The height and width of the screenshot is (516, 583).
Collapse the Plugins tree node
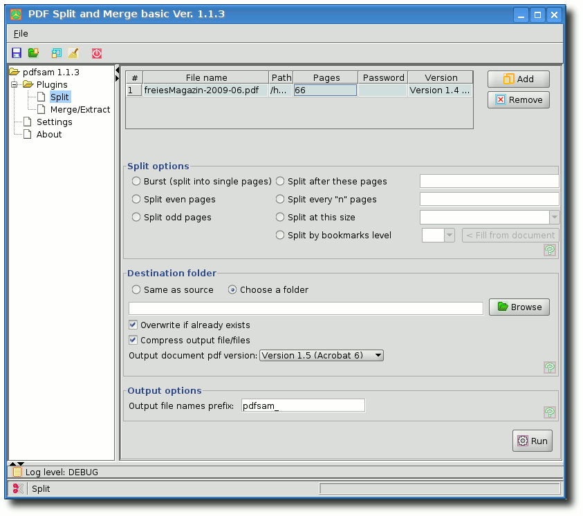pyautogui.click(x=15, y=85)
